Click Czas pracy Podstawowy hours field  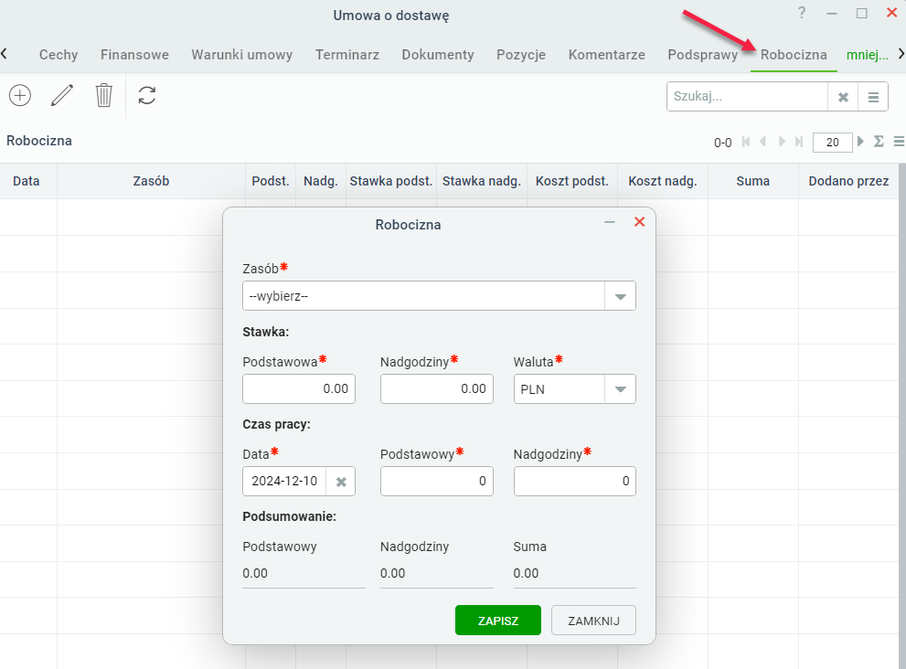point(436,482)
